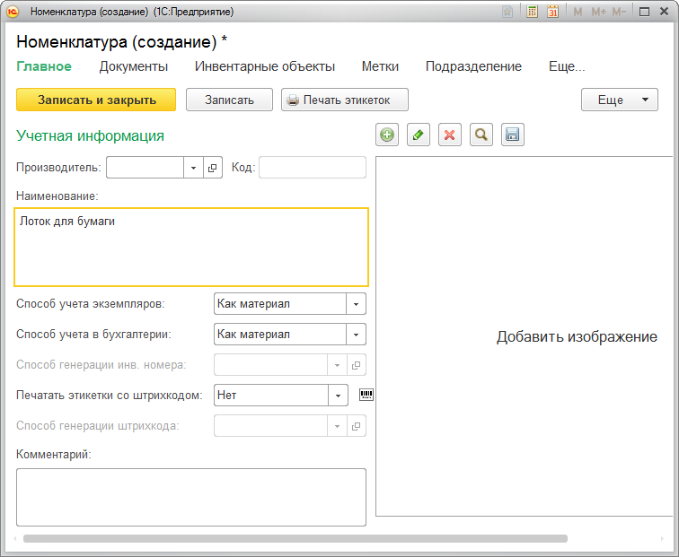Viewport: 679px width, 557px height.
Task: Click the Учетная информация section header
Action: (90, 135)
